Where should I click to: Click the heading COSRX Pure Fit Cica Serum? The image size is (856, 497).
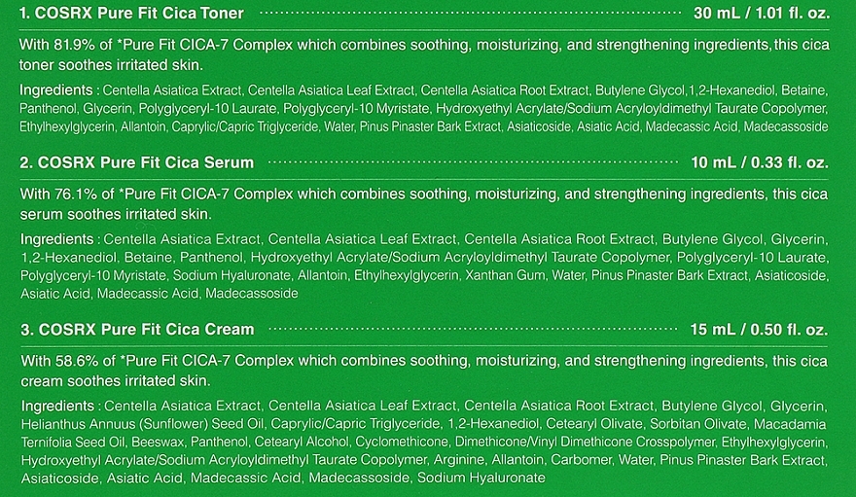coord(146,162)
